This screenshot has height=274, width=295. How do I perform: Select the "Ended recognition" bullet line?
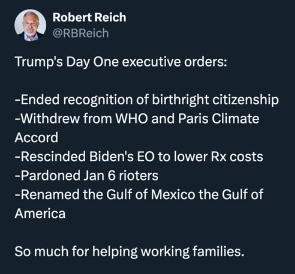tap(146, 100)
